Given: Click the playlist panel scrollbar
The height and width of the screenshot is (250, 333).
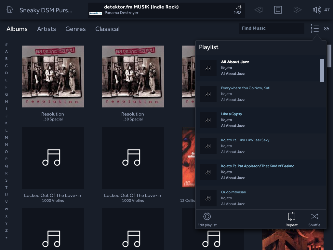Looking at the screenshot, I should 322,71.
